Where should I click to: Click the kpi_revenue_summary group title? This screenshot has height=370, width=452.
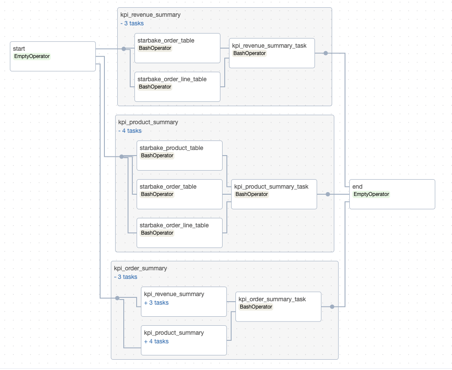[150, 15]
